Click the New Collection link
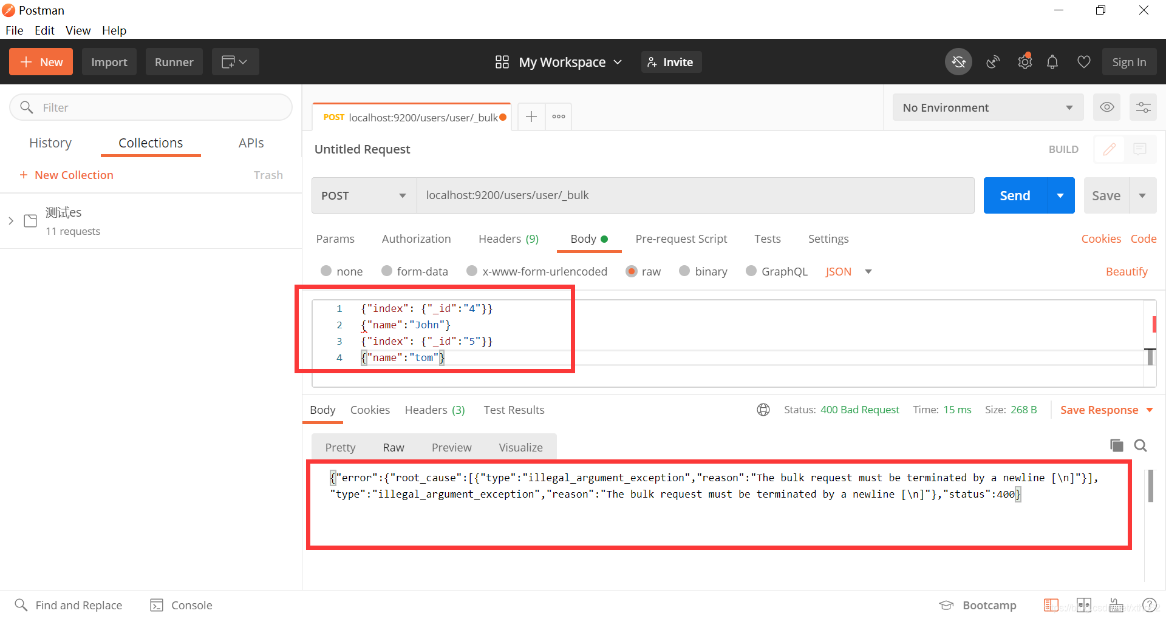The height and width of the screenshot is (619, 1166). [x=67, y=175]
